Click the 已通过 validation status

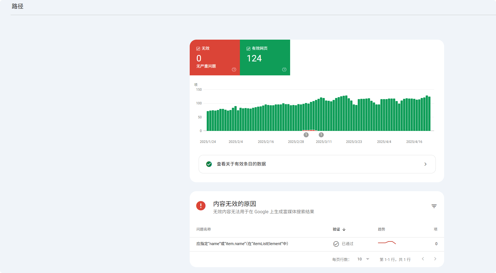coord(348,244)
